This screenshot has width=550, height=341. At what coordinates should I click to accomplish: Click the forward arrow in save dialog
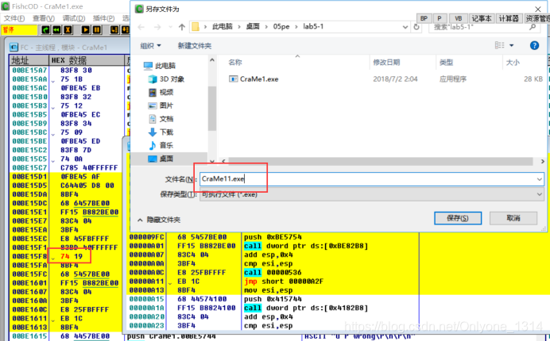pyautogui.click(x=157, y=27)
